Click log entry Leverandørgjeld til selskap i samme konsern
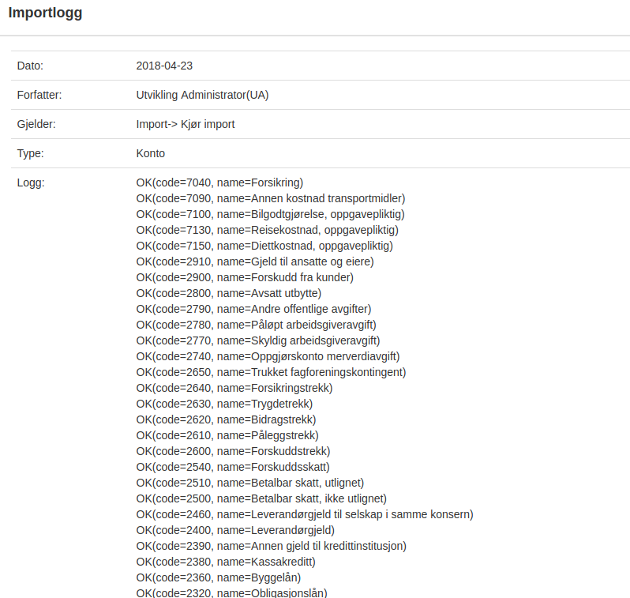The height and width of the screenshot is (598, 630). (305, 515)
